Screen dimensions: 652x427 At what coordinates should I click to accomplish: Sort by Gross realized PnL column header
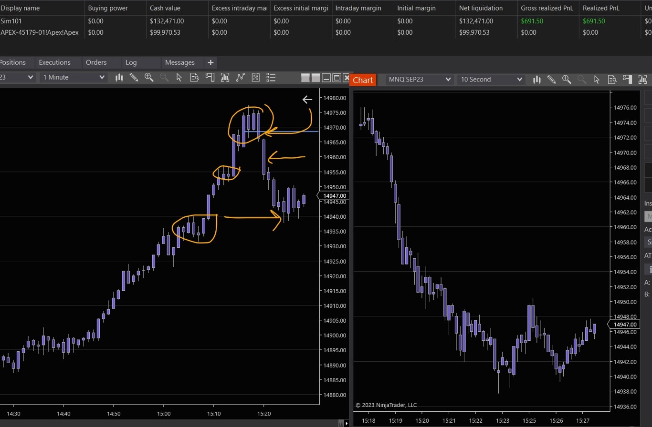548,8
